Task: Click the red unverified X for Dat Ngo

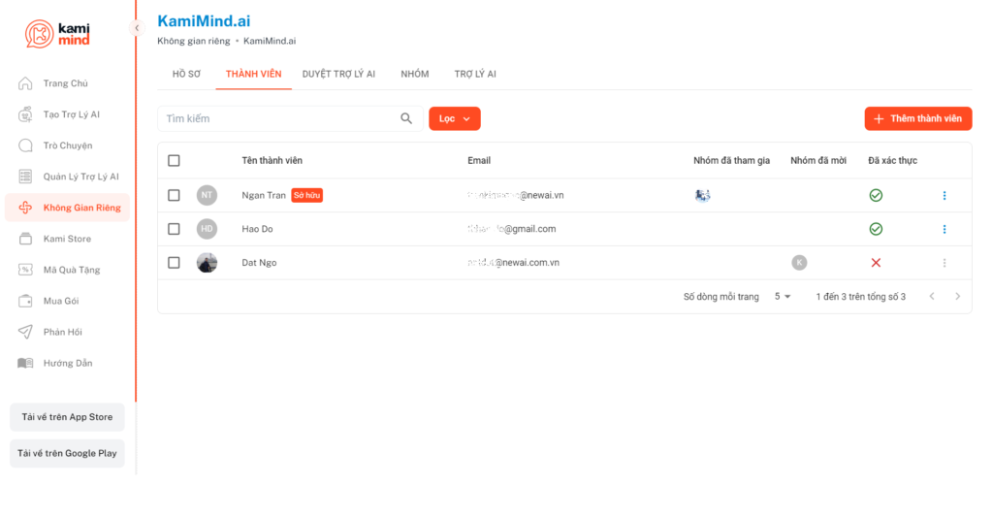Action: tap(876, 262)
